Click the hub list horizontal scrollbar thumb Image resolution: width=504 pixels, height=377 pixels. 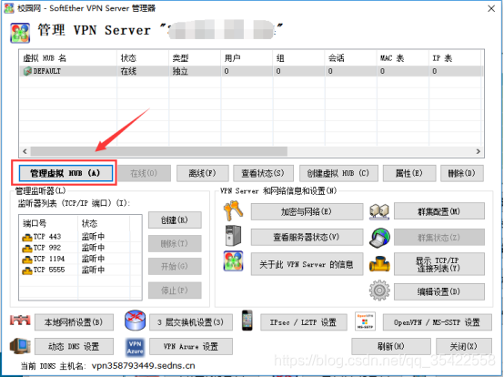159,151
